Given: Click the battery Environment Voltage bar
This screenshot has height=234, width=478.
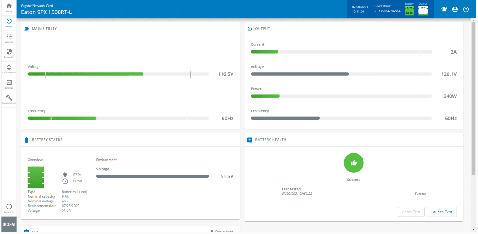Looking at the screenshot, I should tap(152, 176).
